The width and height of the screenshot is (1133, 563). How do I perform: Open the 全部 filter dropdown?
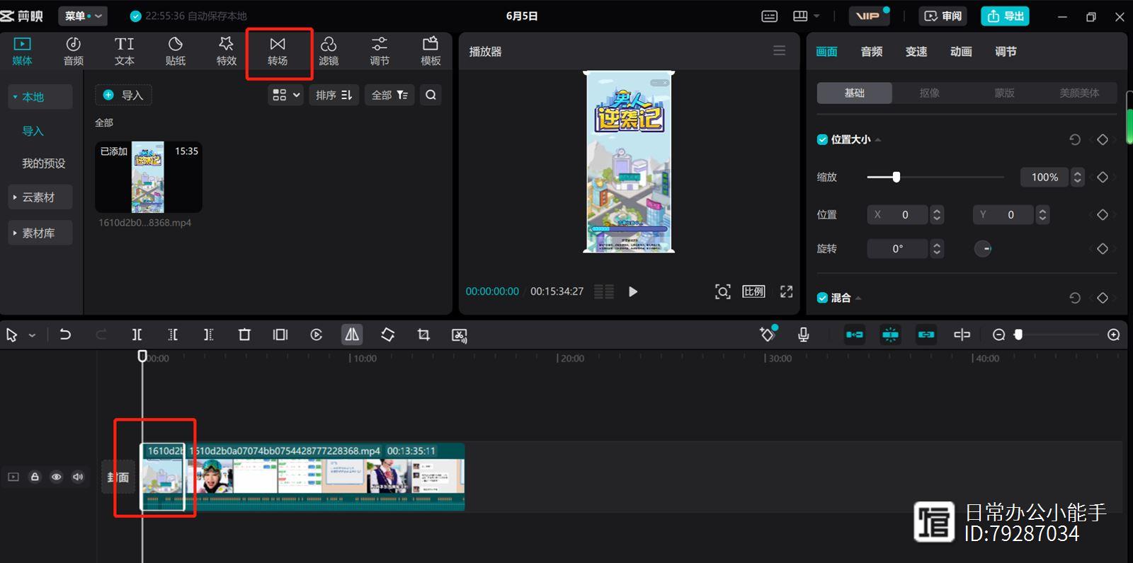(389, 95)
